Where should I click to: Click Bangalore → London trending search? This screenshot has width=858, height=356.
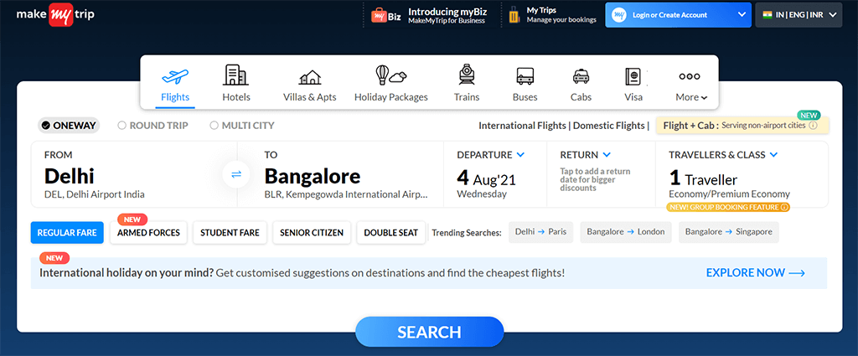click(626, 232)
